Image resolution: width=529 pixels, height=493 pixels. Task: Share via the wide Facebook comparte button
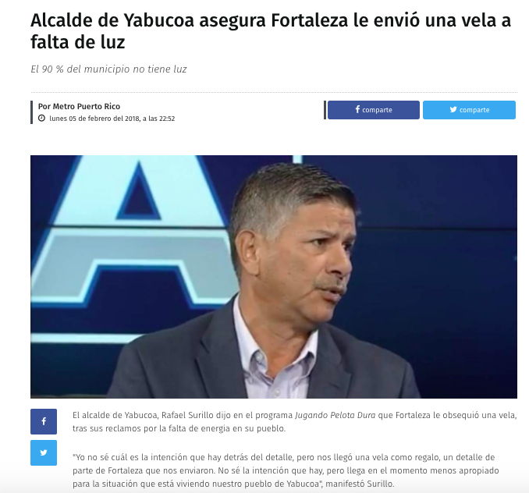pos(374,110)
